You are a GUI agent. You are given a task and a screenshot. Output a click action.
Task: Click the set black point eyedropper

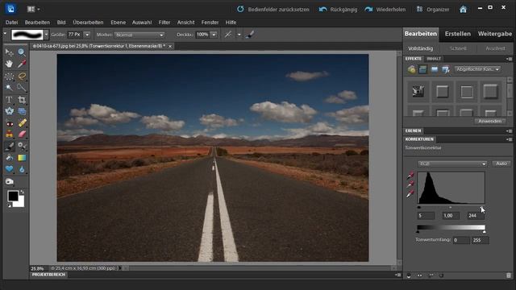coord(410,176)
